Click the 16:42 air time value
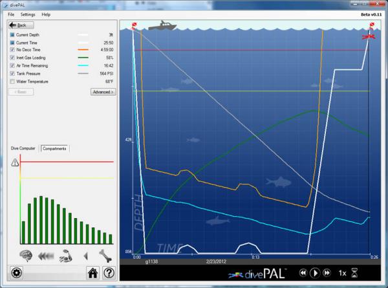The width and height of the screenshot is (388, 288). (109, 65)
